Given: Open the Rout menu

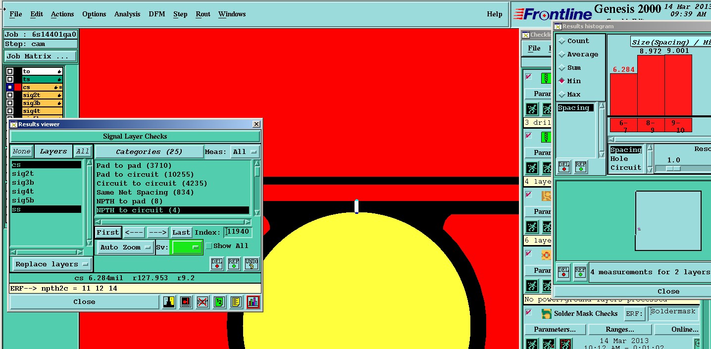Looking at the screenshot, I should pyautogui.click(x=203, y=14).
